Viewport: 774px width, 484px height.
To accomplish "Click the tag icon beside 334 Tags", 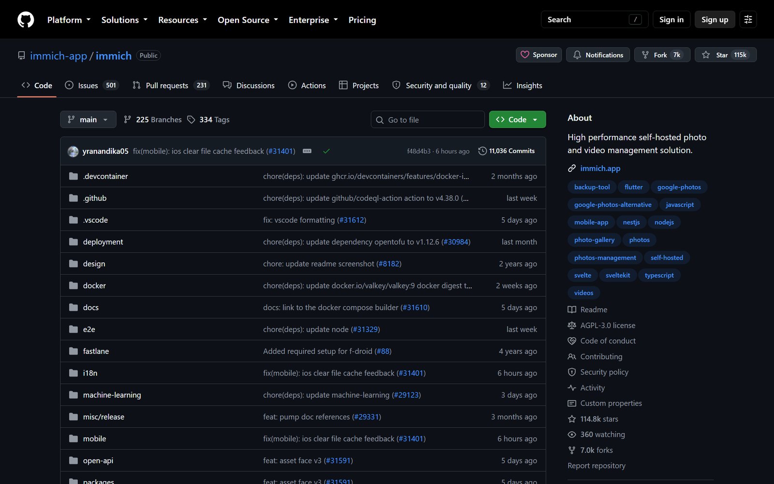I will pos(192,120).
